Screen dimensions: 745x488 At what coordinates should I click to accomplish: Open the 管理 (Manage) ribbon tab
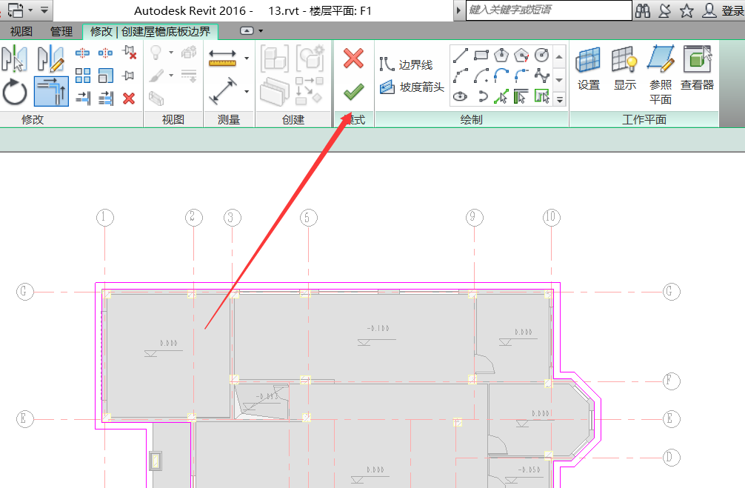(x=61, y=31)
